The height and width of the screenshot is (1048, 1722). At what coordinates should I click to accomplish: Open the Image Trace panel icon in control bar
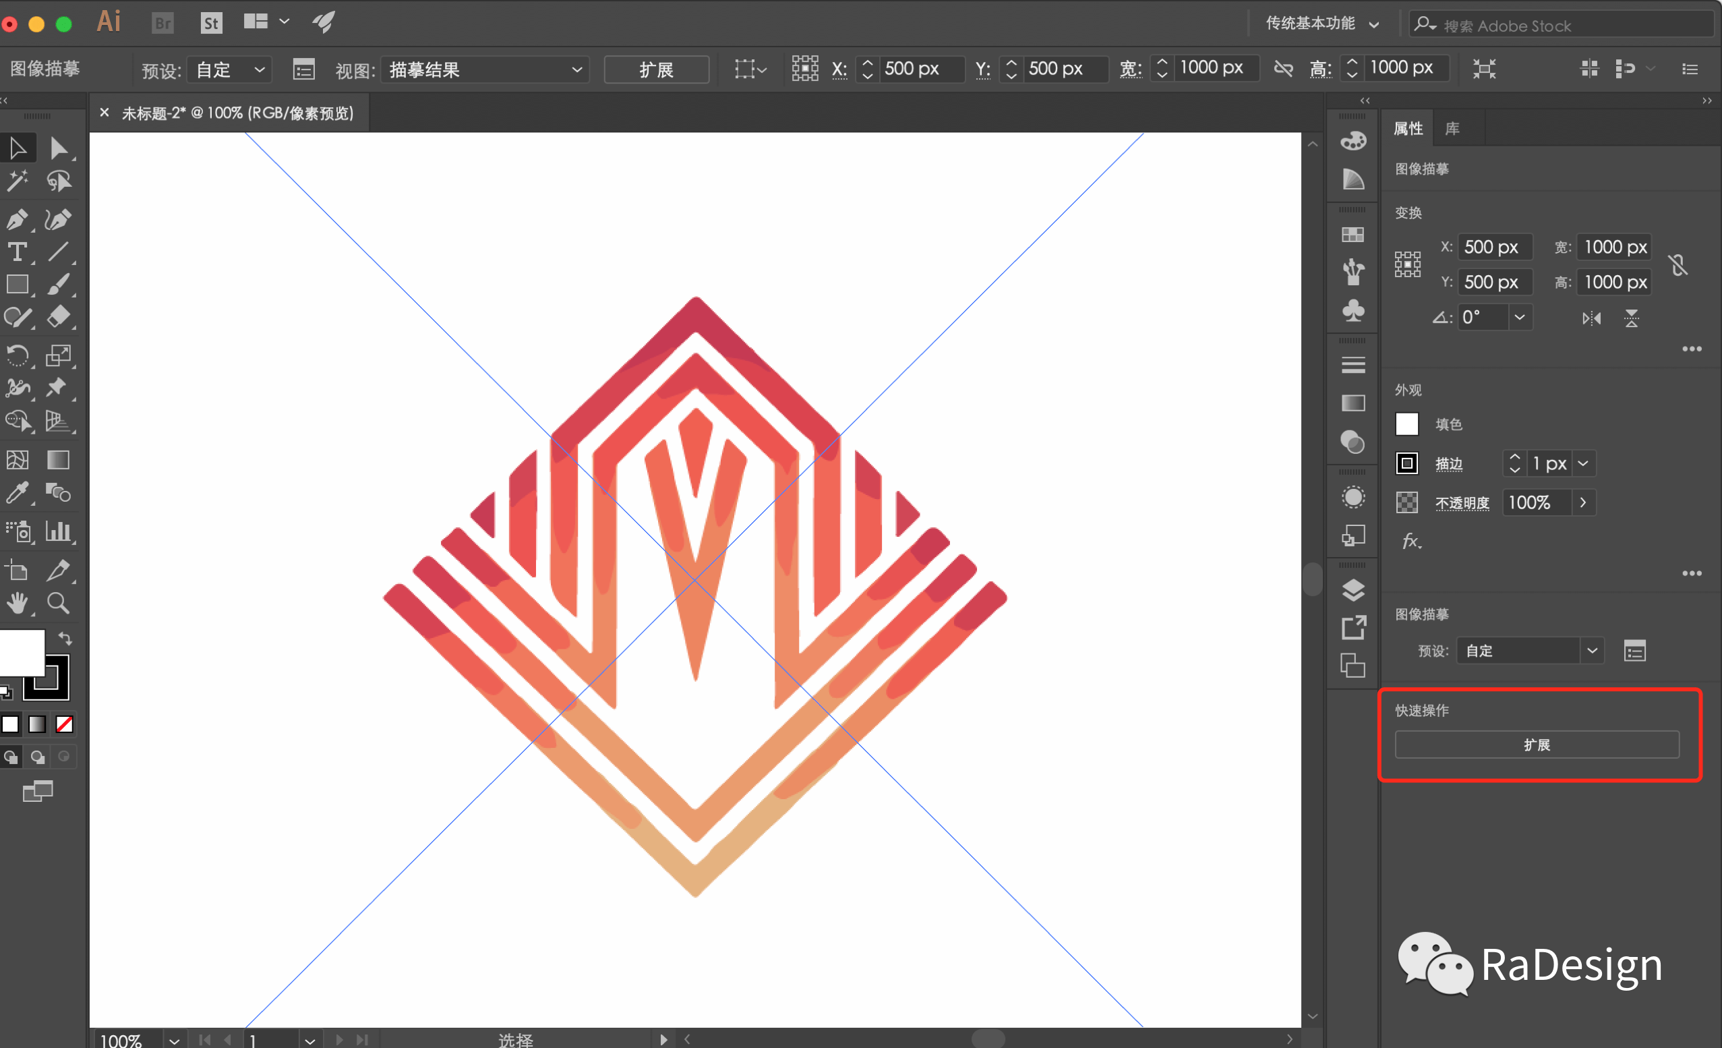tap(303, 70)
